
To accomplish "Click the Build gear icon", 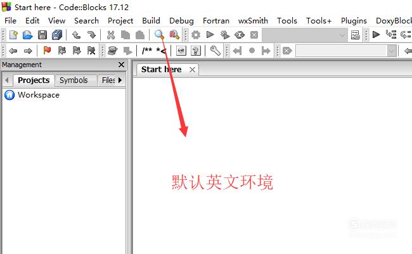I will point(196,35).
